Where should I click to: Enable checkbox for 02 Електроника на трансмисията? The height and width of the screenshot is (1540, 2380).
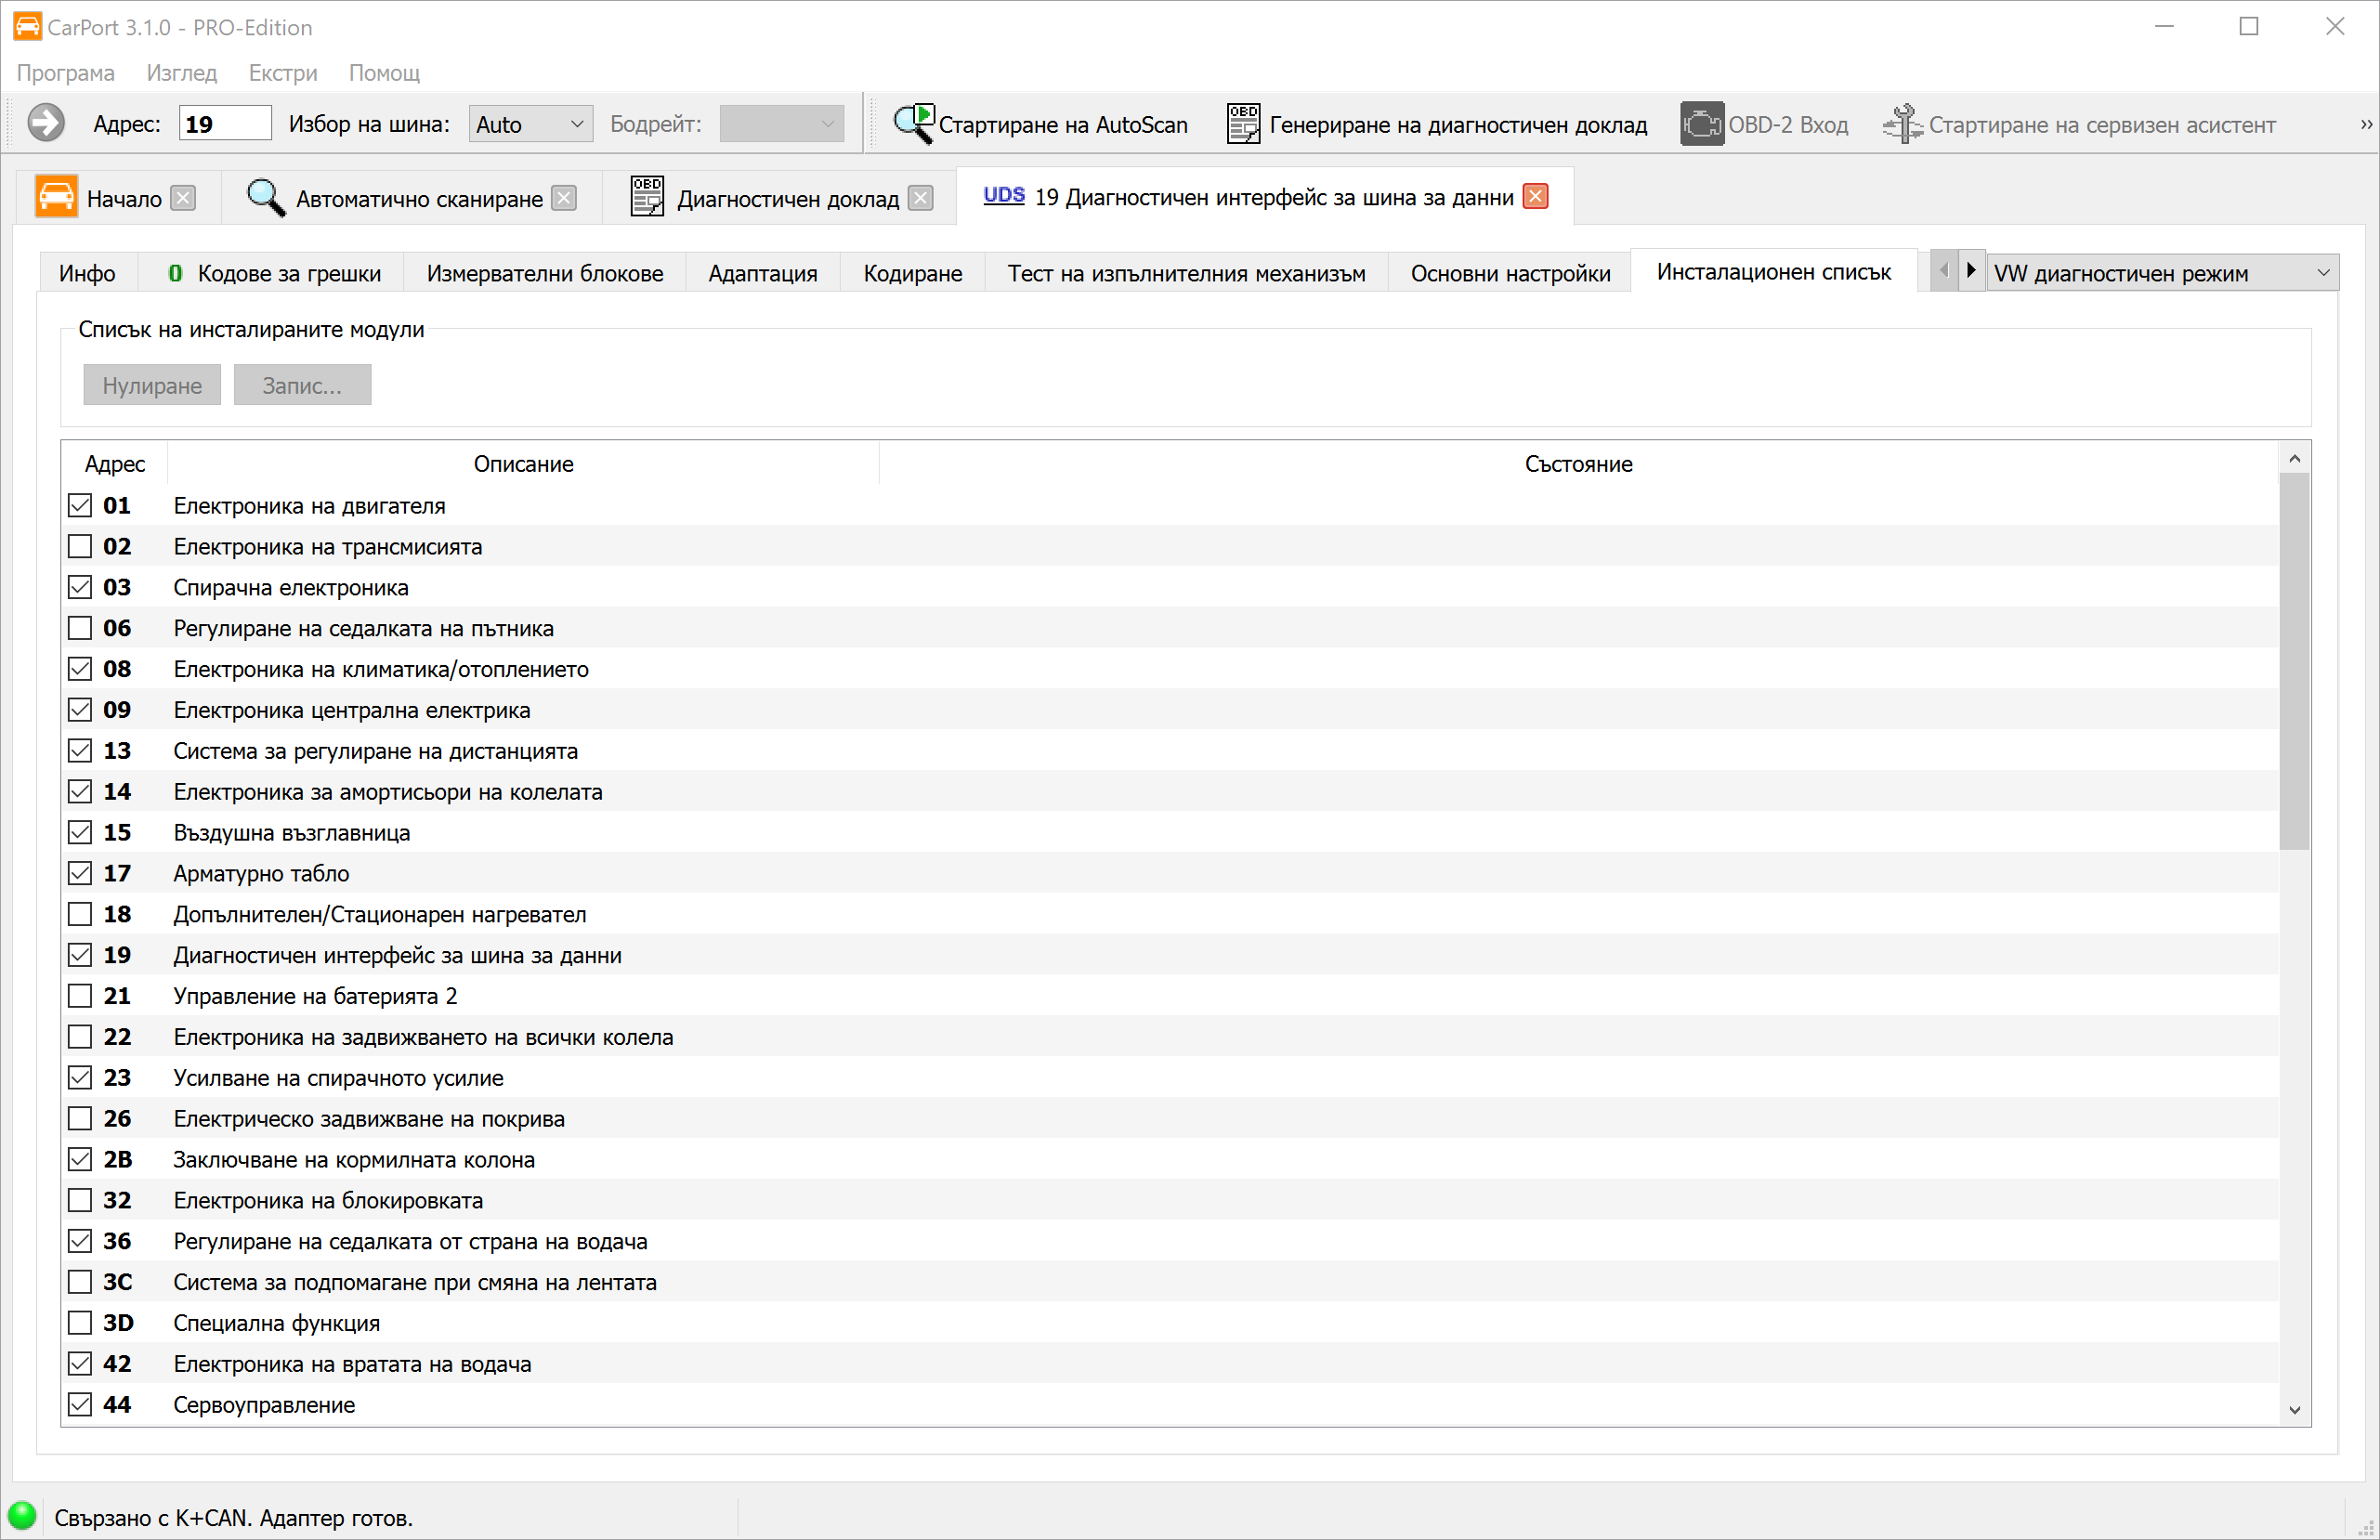point(80,547)
